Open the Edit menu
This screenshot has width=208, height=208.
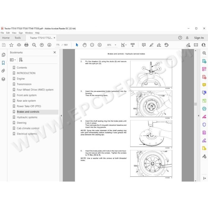pyautogui.click(x=8, y=33)
